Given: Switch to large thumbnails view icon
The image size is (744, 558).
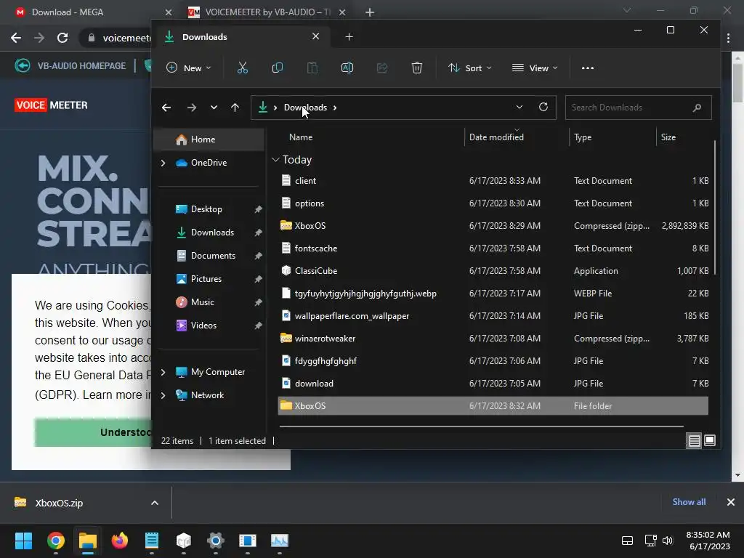Looking at the screenshot, I should [x=710, y=440].
